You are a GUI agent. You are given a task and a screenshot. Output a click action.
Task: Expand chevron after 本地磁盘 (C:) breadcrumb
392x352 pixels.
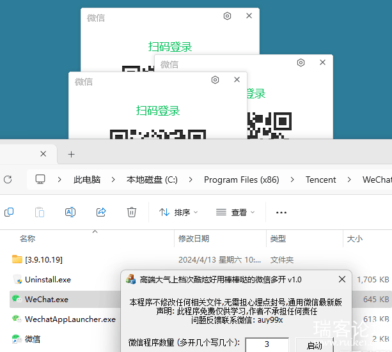click(191, 180)
